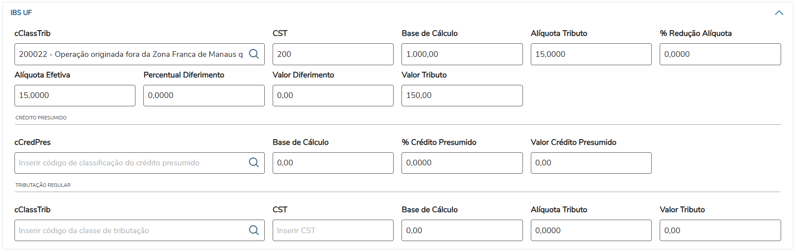Click Crédito Presumido Base de Cálculo field

333,163
